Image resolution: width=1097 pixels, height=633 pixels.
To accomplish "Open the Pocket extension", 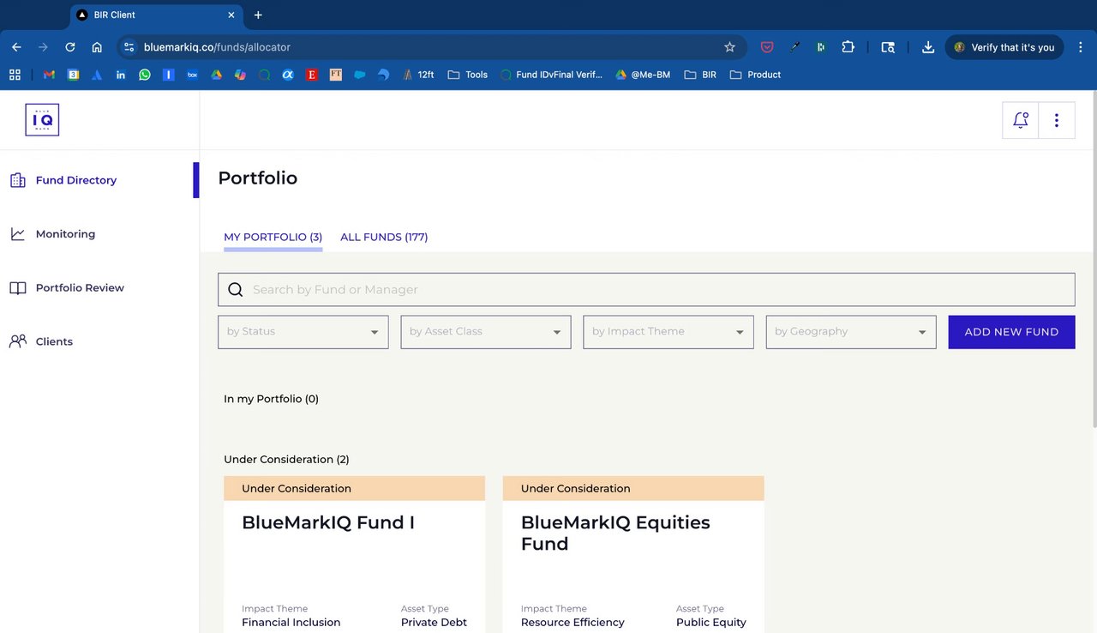I will click(767, 47).
